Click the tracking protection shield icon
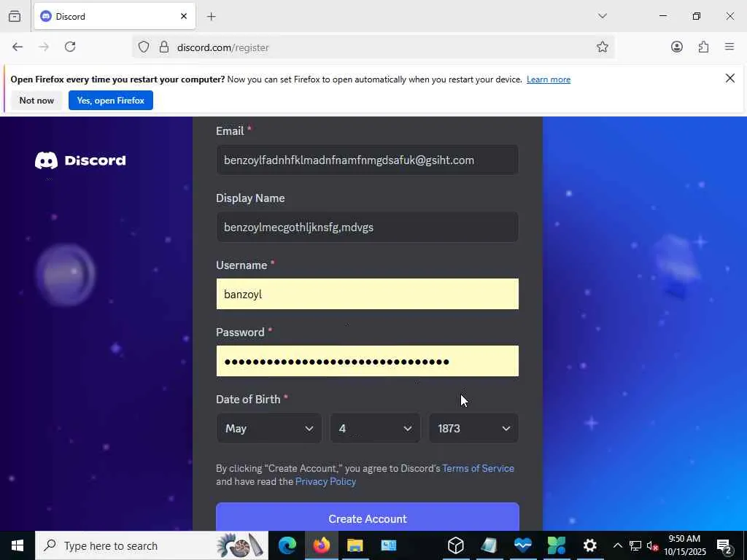The width and height of the screenshot is (747, 560). pos(144,47)
